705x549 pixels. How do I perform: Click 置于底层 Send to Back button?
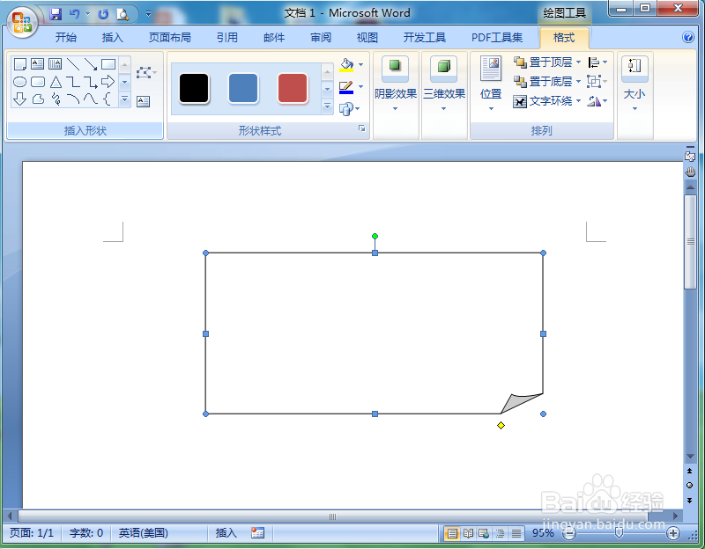coord(543,82)
